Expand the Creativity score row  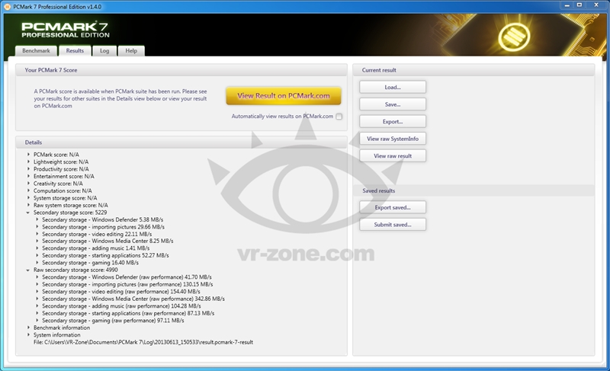28,184
